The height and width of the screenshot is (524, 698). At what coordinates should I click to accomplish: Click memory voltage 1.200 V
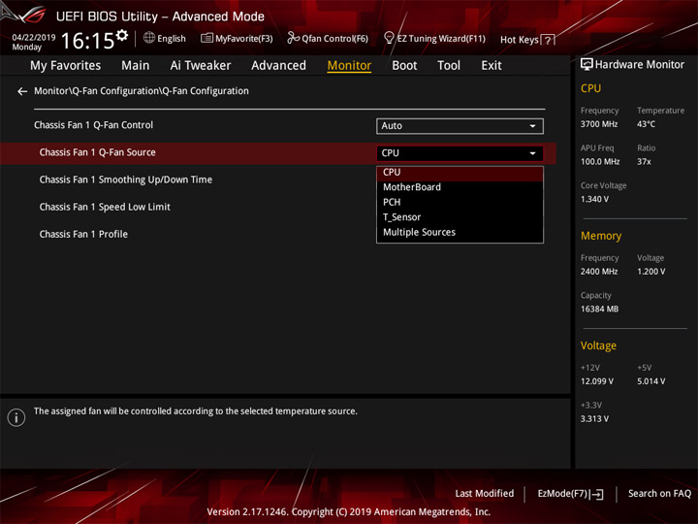(650, 272)
